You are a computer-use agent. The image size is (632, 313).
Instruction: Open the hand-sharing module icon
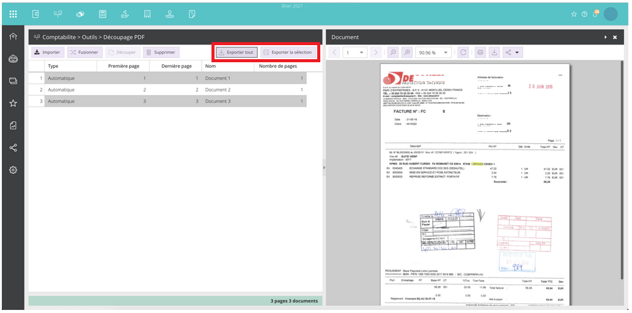click(x=125, y=14)
